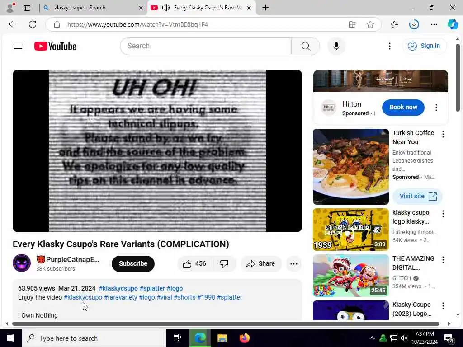Image resolution: width=463 pixels, height=347 pixels.
Task: Show hidden system tray icons
Action: coord(372,338)
